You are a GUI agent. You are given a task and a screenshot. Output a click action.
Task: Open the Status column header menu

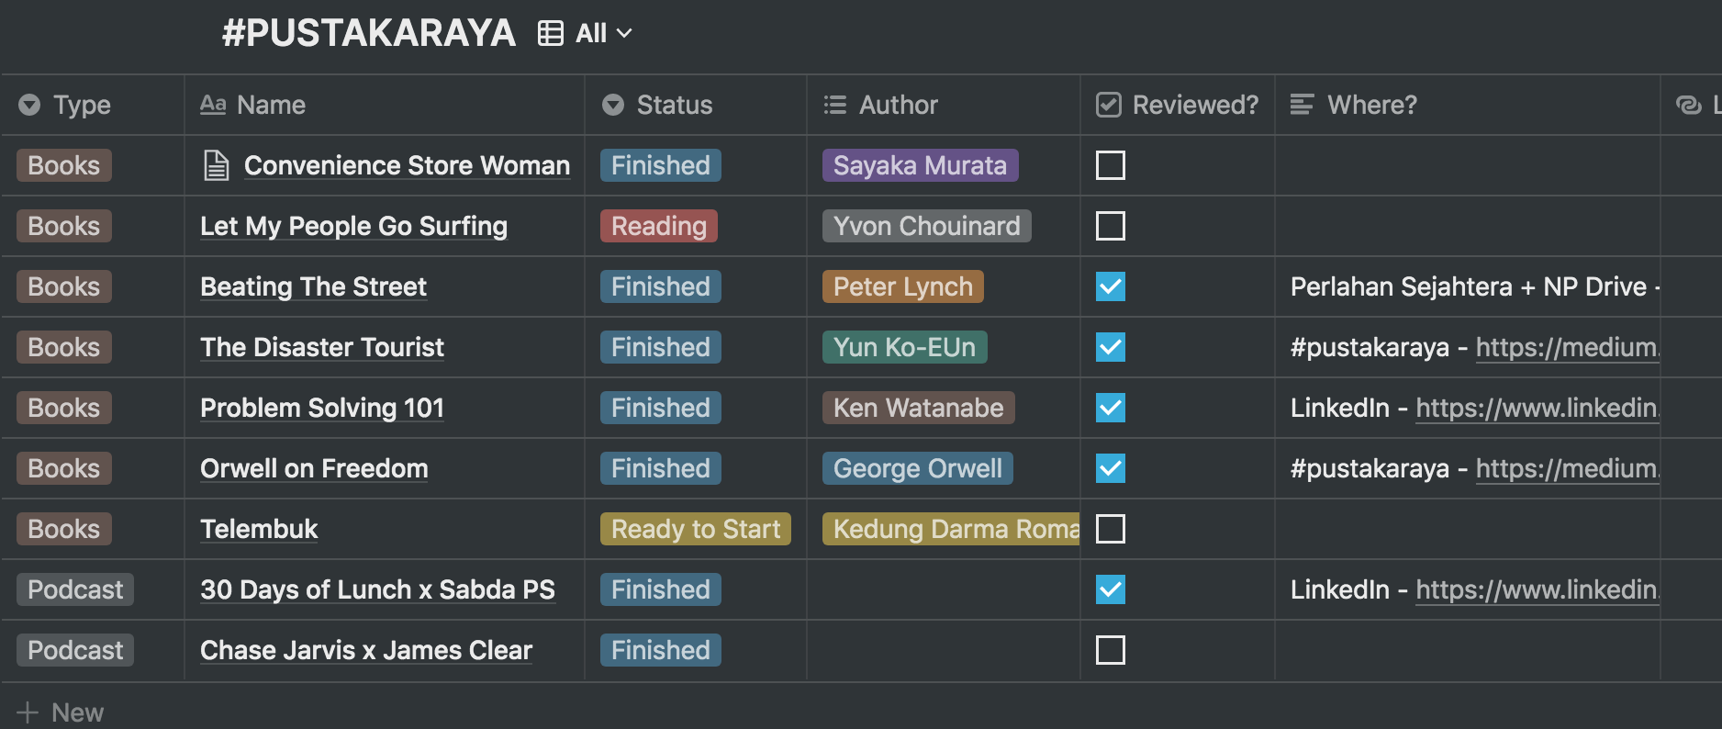tap(696, 105)
